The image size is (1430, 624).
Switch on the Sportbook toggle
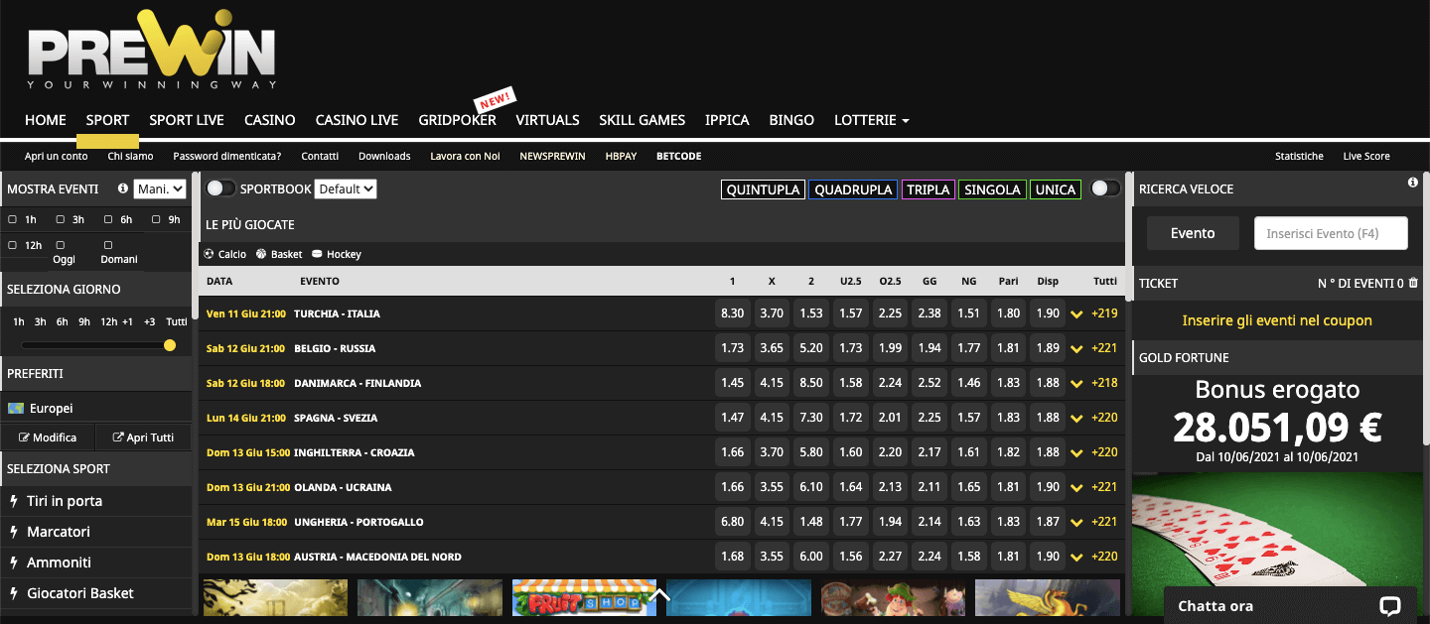pos(221,188)
